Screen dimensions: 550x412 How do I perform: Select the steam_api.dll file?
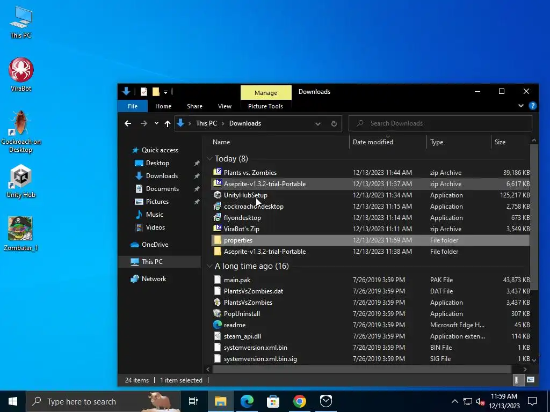(371, 336)
